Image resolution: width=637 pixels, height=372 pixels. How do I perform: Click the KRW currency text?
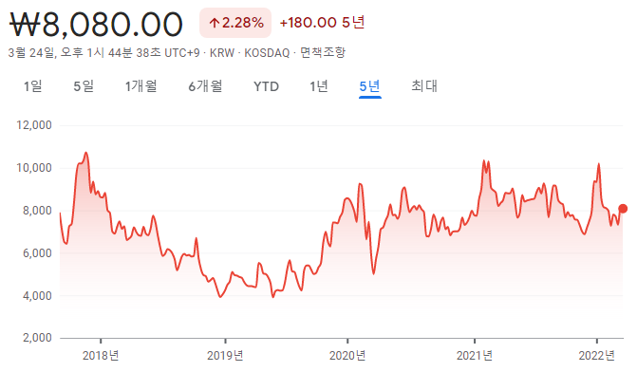click(x=222, y=53)
